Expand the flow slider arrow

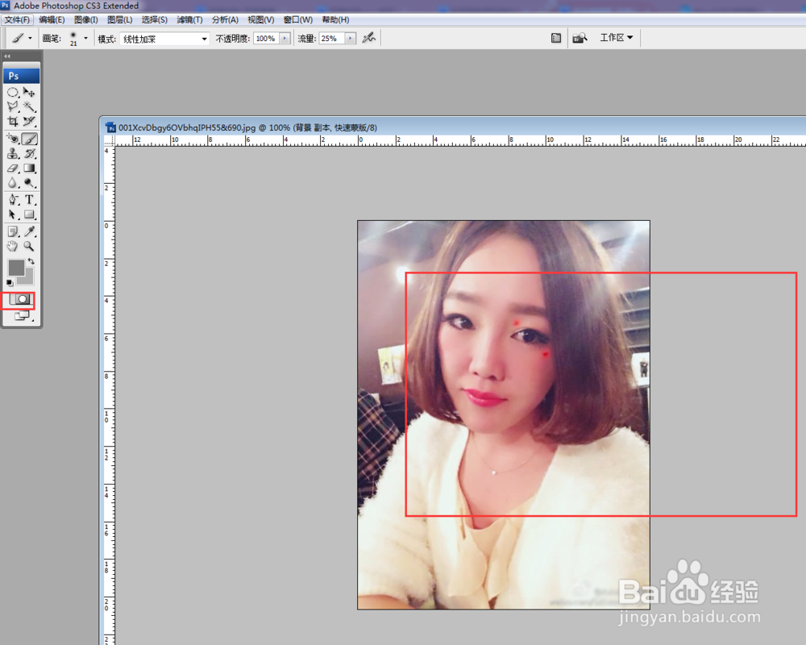coord(350,38)
